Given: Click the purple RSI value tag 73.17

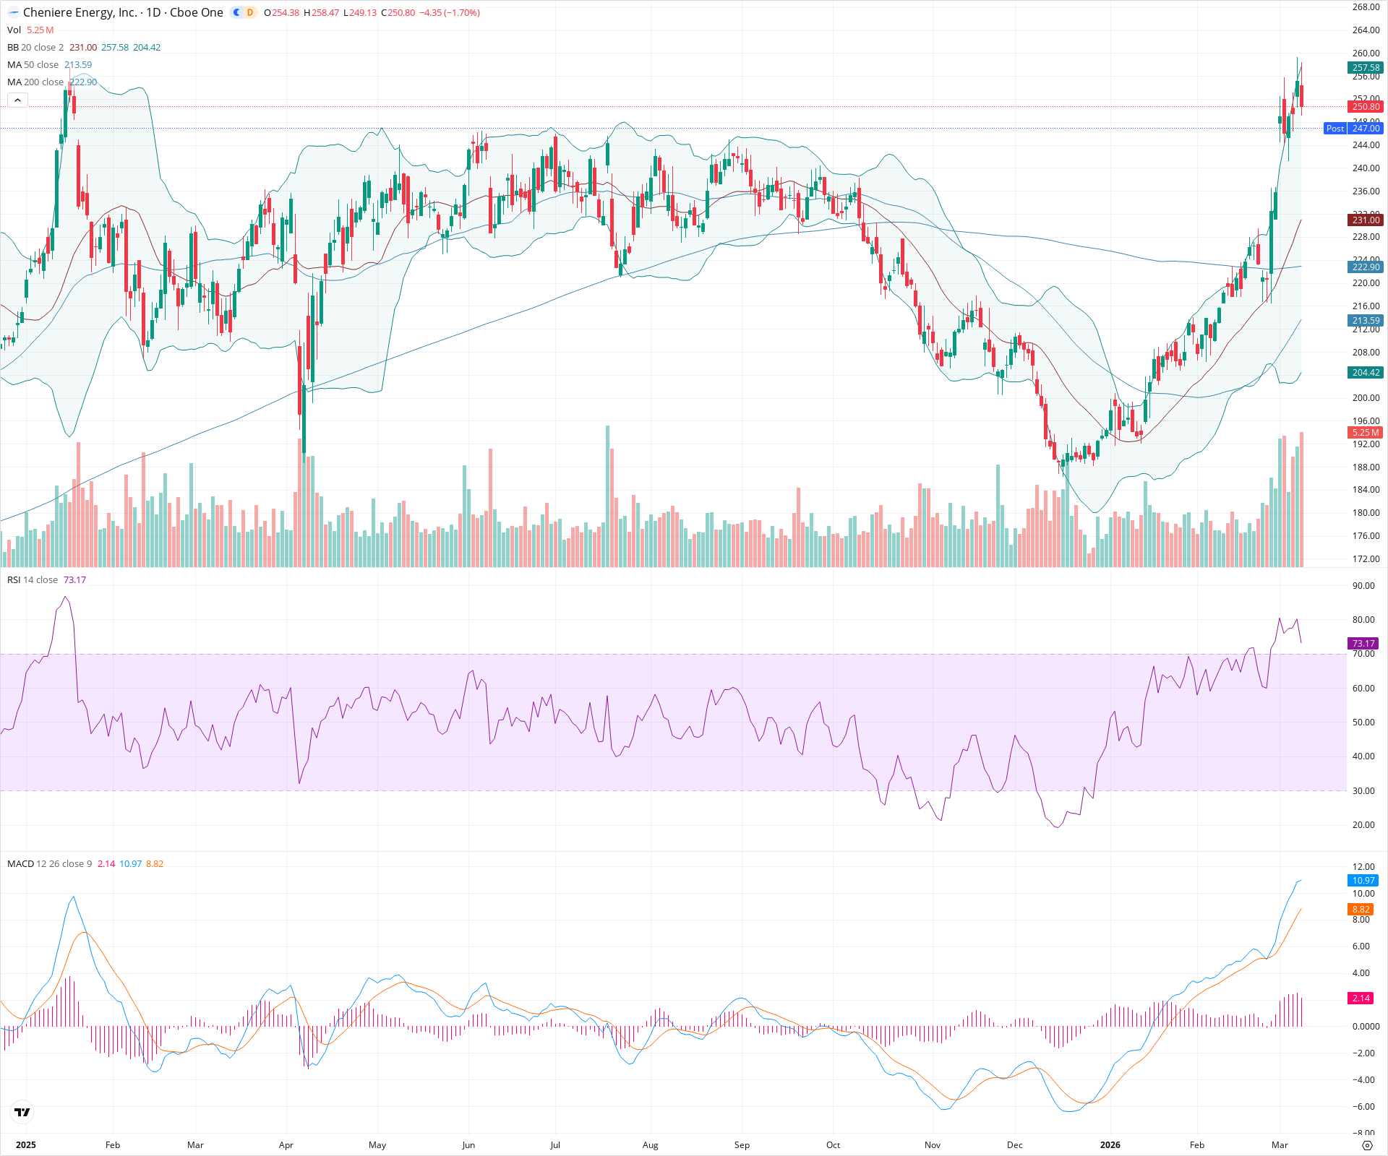Looking at the screenshot, I should point(1362,643).
